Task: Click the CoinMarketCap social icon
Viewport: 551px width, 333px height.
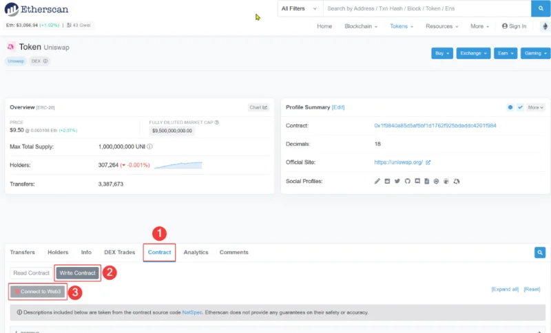Action: point(436,182)
